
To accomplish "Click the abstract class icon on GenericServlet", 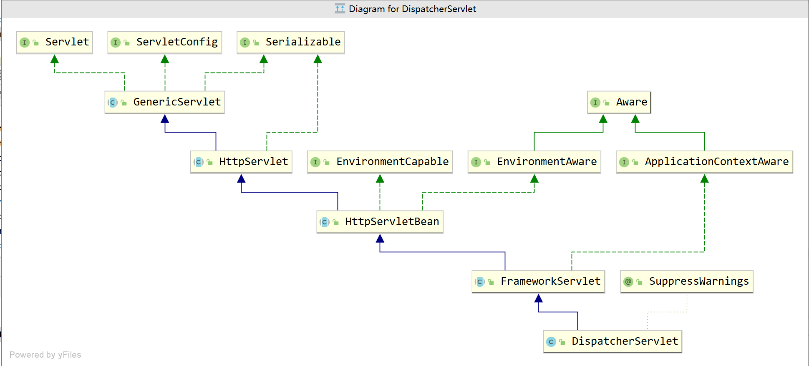I will click(x=112, y=103).
